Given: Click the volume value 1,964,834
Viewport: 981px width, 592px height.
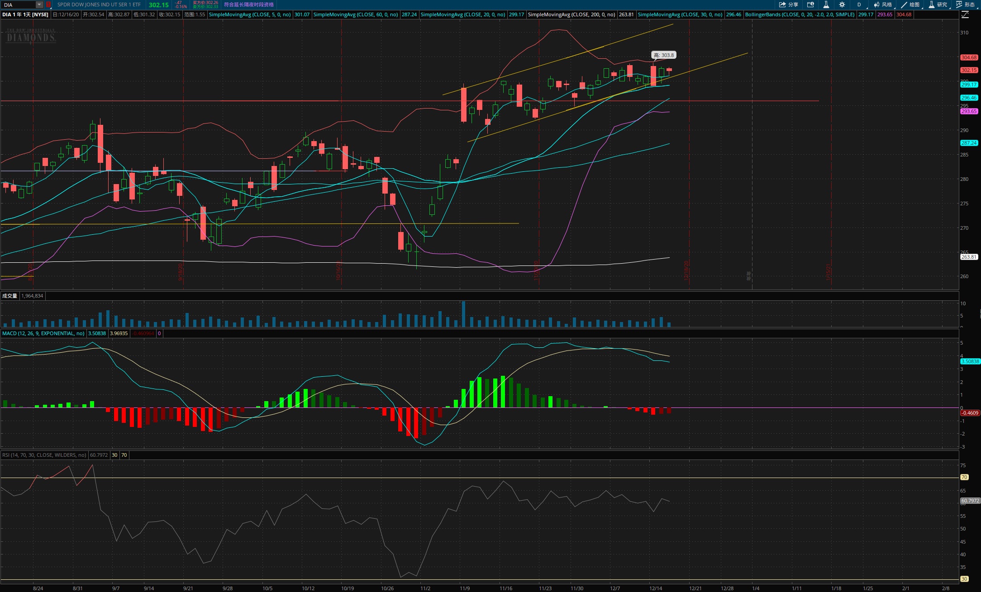Looking at the screenshot, I should coord(32,296).
